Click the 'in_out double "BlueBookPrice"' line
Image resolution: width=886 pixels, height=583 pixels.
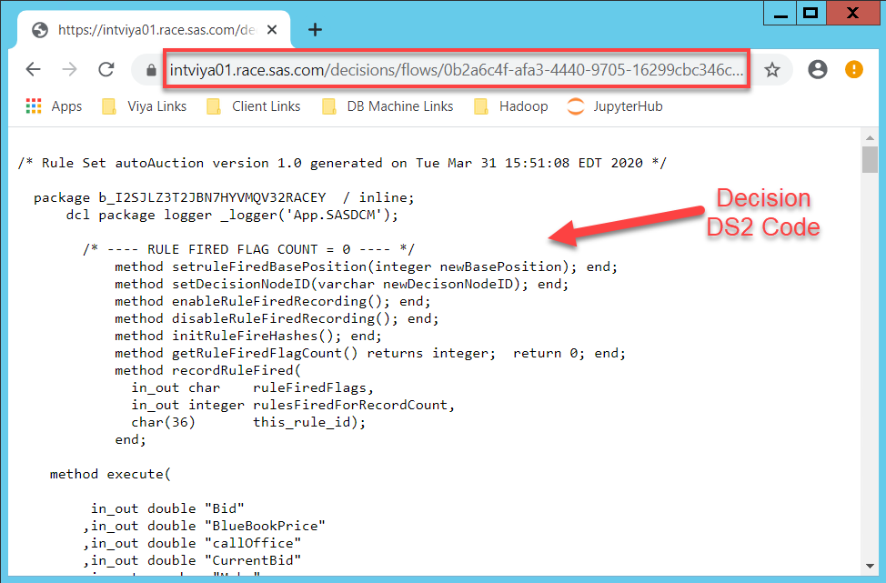(x=204, y=526)
